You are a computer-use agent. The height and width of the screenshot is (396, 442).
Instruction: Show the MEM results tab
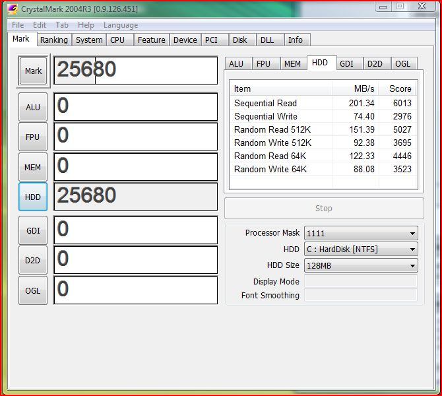[294, 64]
